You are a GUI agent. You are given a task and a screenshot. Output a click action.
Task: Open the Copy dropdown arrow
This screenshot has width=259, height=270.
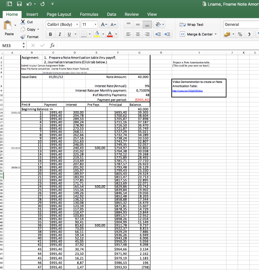click(38, 30)
